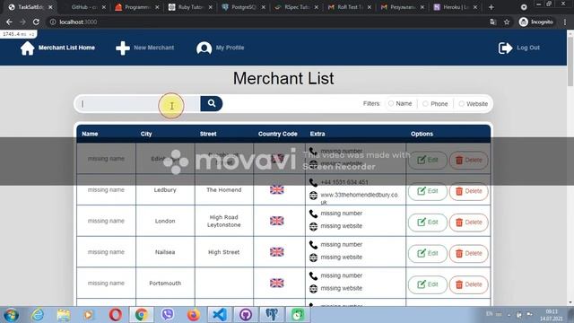Screen dimensions: 574x323
Task: Edit the Portsmouth merchant row
Action: [428, 284]
